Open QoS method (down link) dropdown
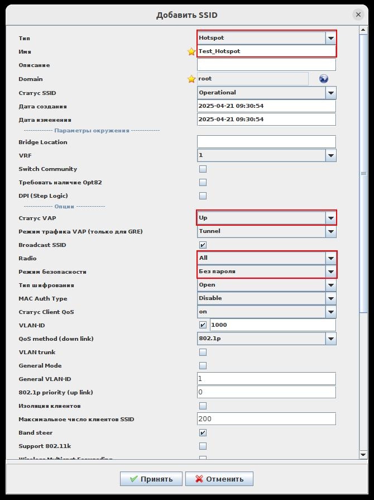 pos(267,339)
